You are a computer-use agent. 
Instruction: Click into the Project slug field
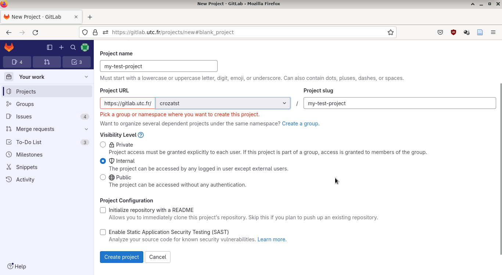399,103
